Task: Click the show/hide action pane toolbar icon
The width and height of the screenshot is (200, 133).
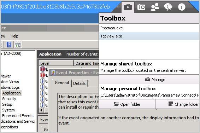Action: 17,45
